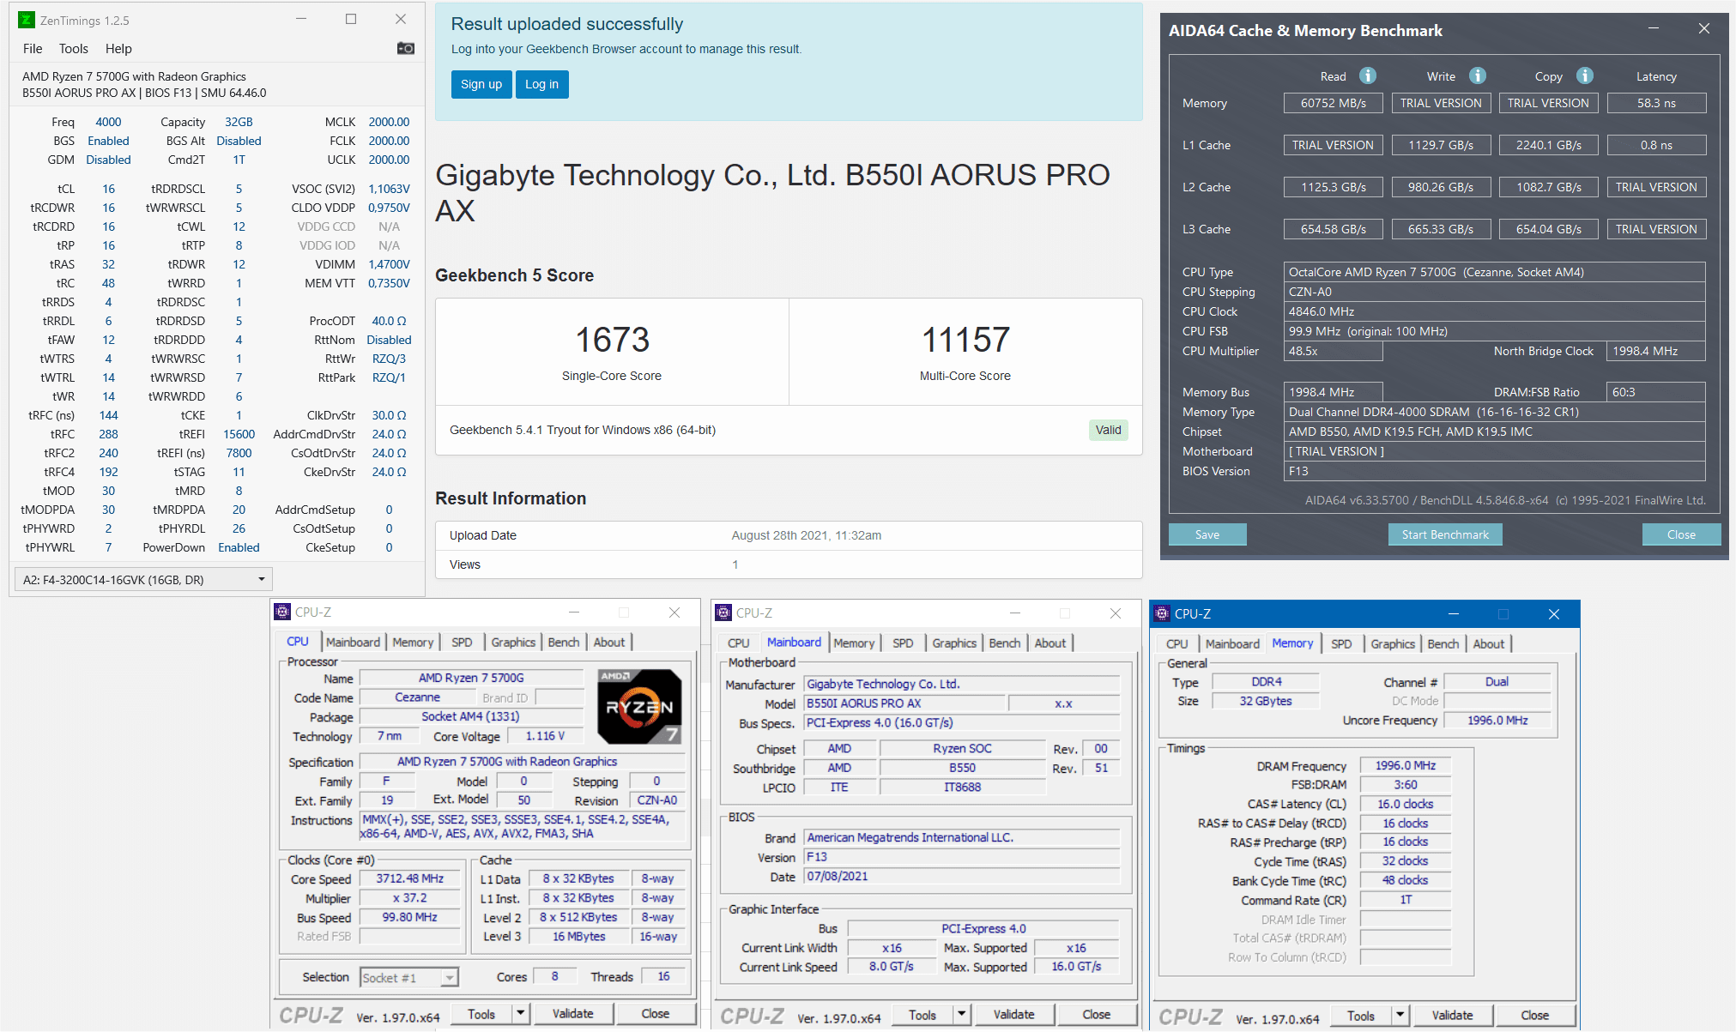Select the CPU tab in the CPU-Z Memory tab window
1736x1032 pixels.
coord(1177,643)
